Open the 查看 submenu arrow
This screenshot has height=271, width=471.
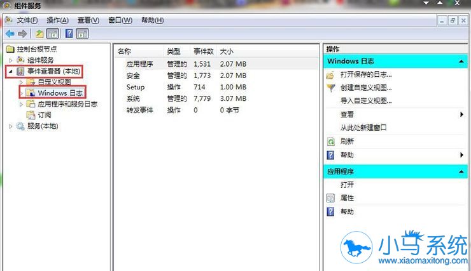tap(461, 114)
